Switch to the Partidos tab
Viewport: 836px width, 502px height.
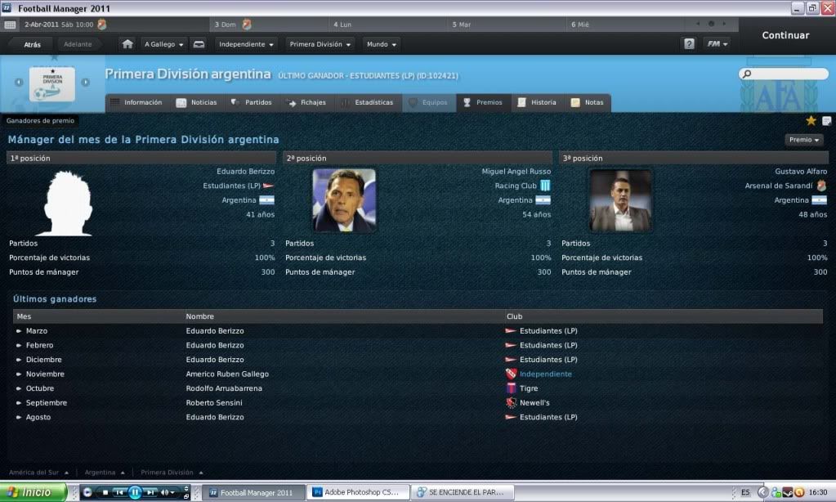point(251,102)
